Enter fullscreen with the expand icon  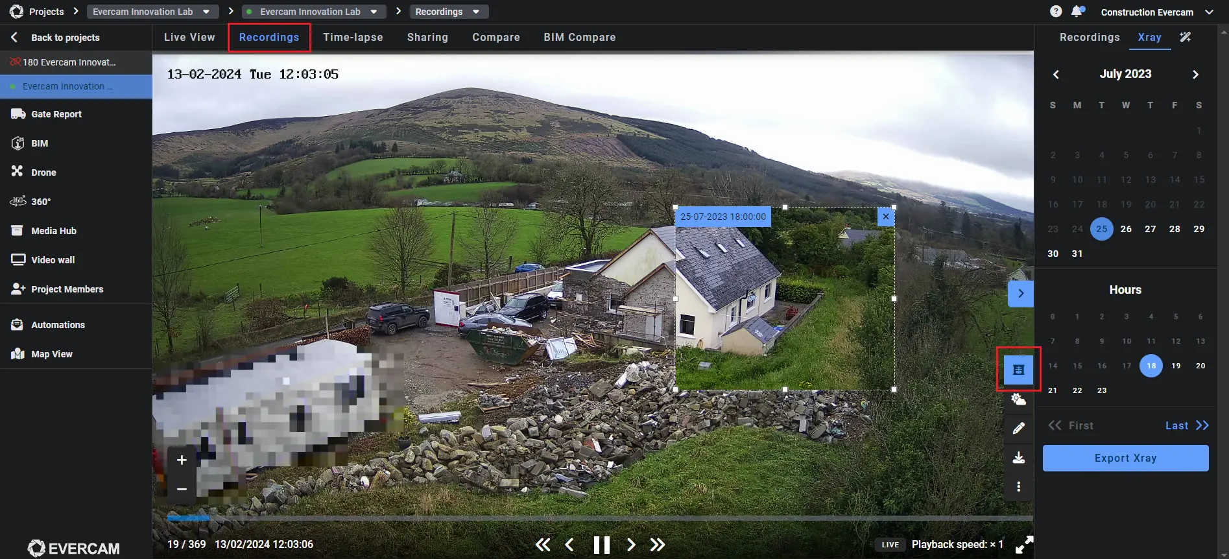tap(1024, 545)
